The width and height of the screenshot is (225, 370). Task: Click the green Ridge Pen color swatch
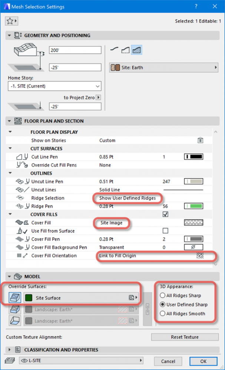pyautogui.click(x=193, y=206)
